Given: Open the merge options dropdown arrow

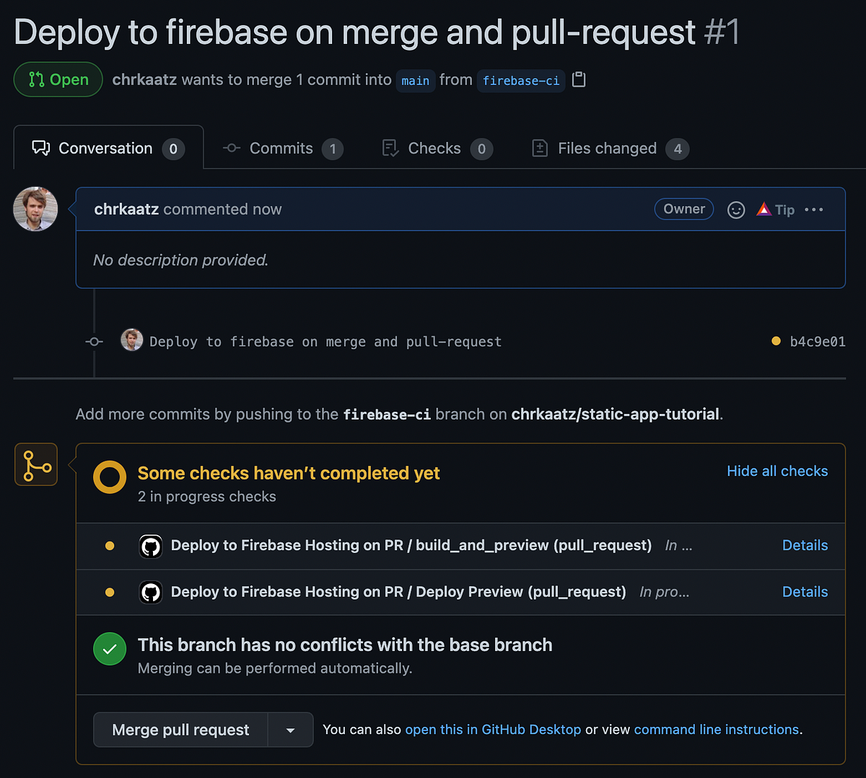Looking at the screenshot, I should 291,729.
